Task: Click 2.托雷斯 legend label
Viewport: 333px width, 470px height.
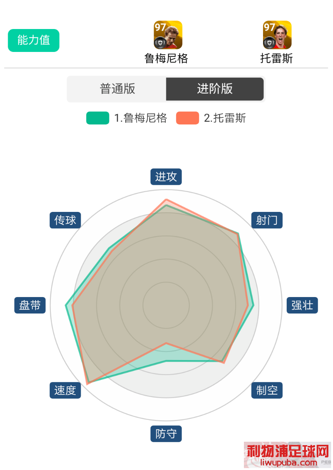Action: pyautogui.click(x=225, y=118)
